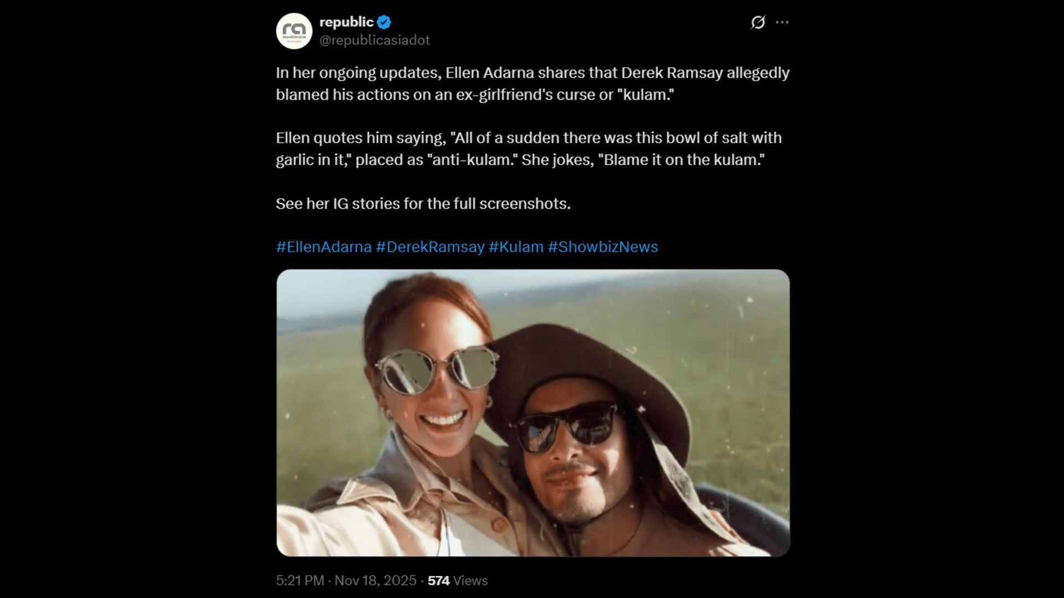Screen dimensions: 1064x598
Task: Click the republic profile avatar
Action: tap(294, 31)
